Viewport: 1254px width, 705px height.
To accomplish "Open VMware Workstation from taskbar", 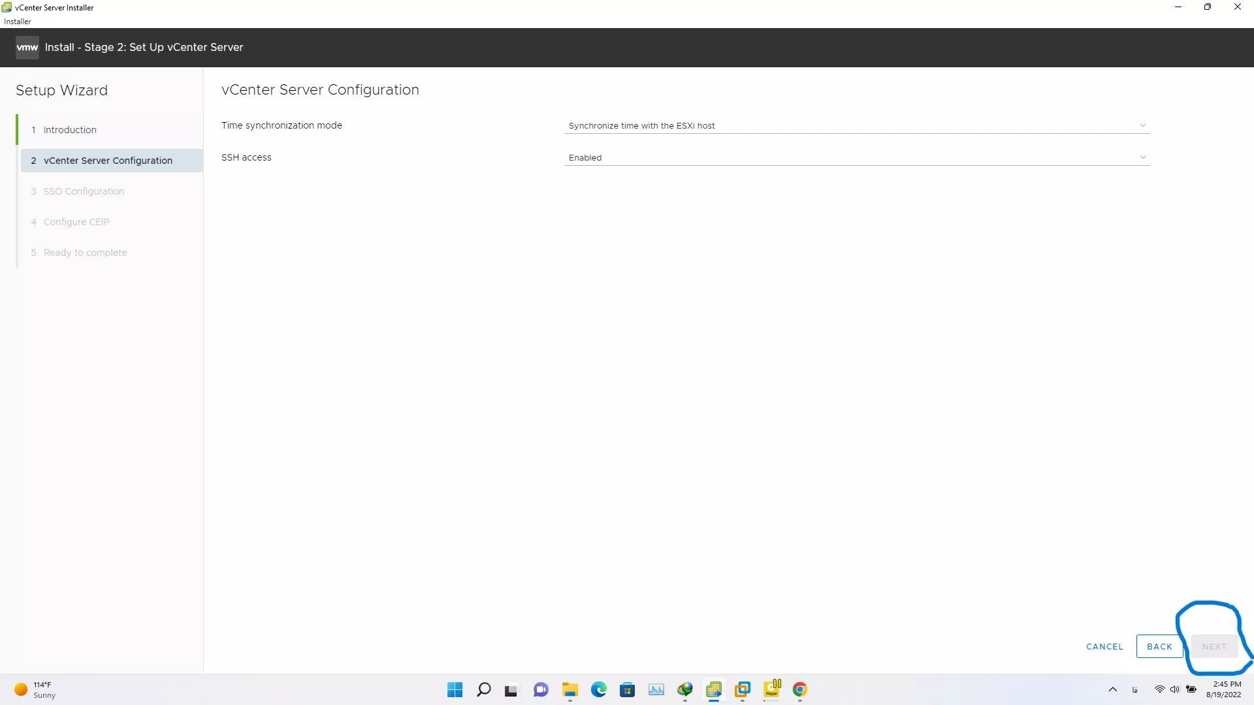I will pyautogui.click(x=742, y=689).
